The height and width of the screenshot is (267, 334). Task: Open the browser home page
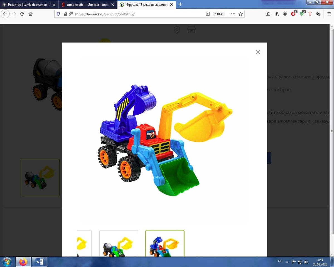click(31, 14)
